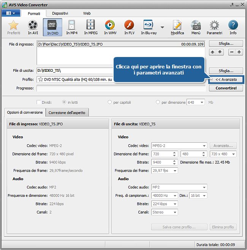
Task: Click Sfoglia next to File di ingresso
Action: click(x=226, y=44)
